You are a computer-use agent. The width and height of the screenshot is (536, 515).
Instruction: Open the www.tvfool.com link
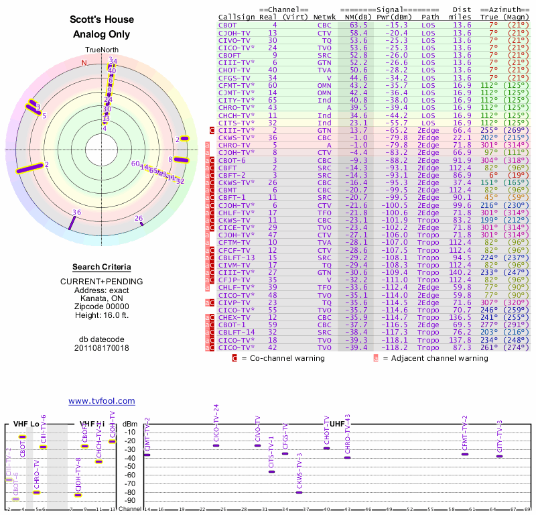point(102,401)
